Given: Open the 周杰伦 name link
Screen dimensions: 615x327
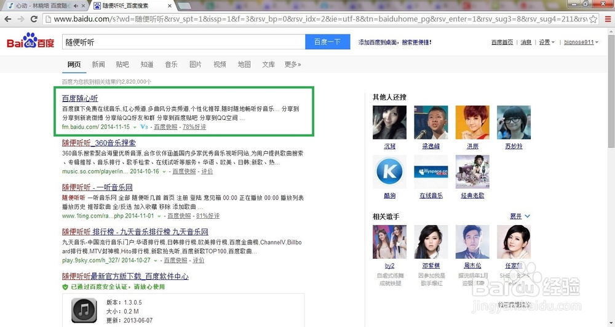Looking at the screenshot, I should pos(472,266).
